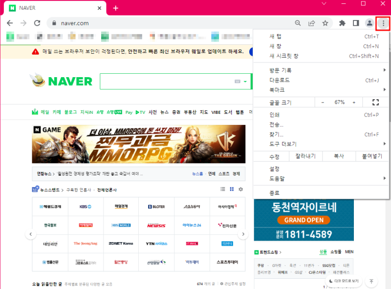This screenshot has width=391, height=289.
Task: Open Pay link in nav
Action: click(x=129, y=112)
